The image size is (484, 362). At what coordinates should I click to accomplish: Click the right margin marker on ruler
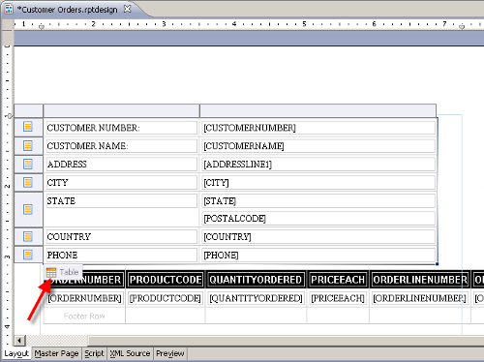tap(462, 27)
